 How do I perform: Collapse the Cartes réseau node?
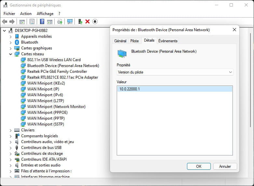(10, 54)
